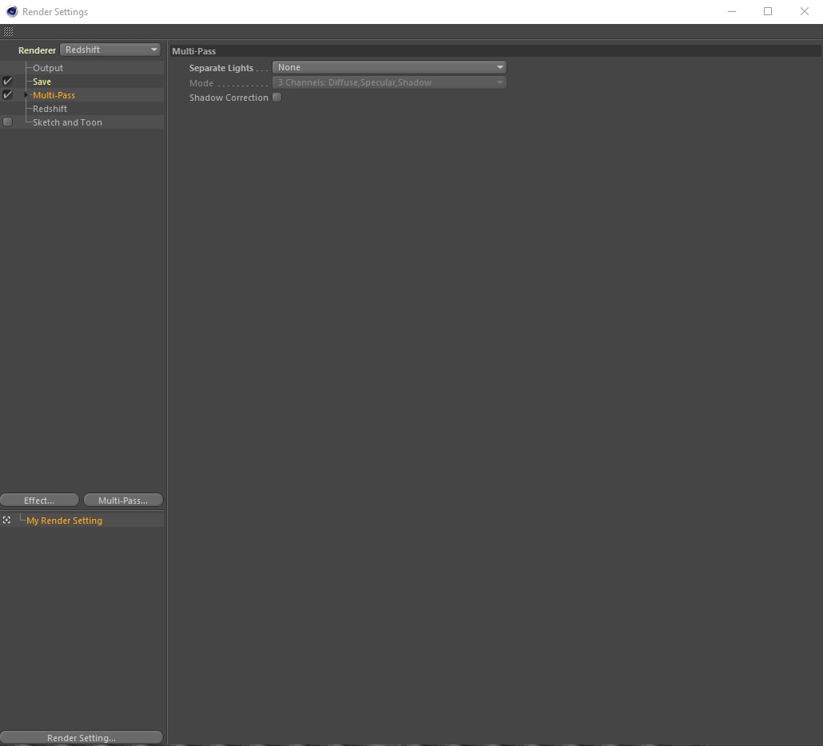Minimize the Render Settings window

(732, 11)
